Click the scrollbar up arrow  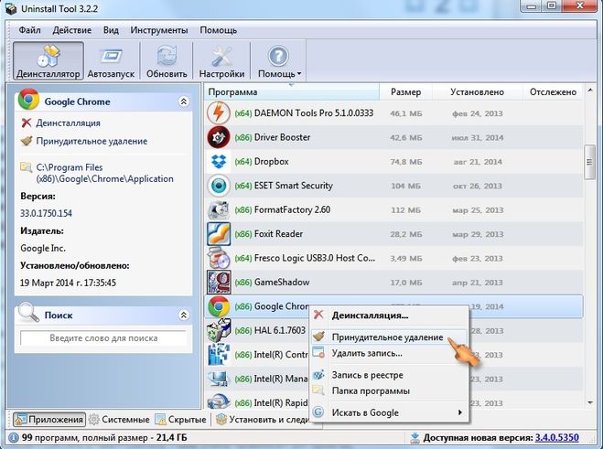pyautogui.click(x=590, y=91)
